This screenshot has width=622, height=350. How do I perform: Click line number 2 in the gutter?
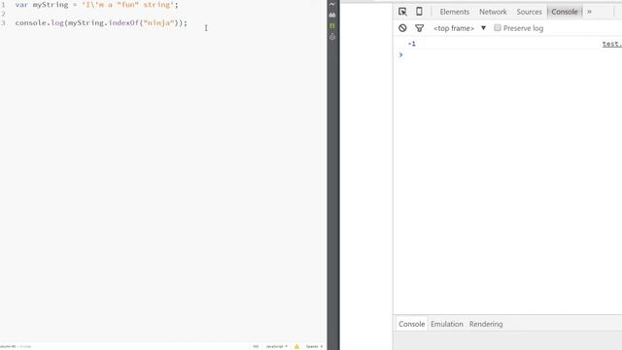(x=3, y=14)
